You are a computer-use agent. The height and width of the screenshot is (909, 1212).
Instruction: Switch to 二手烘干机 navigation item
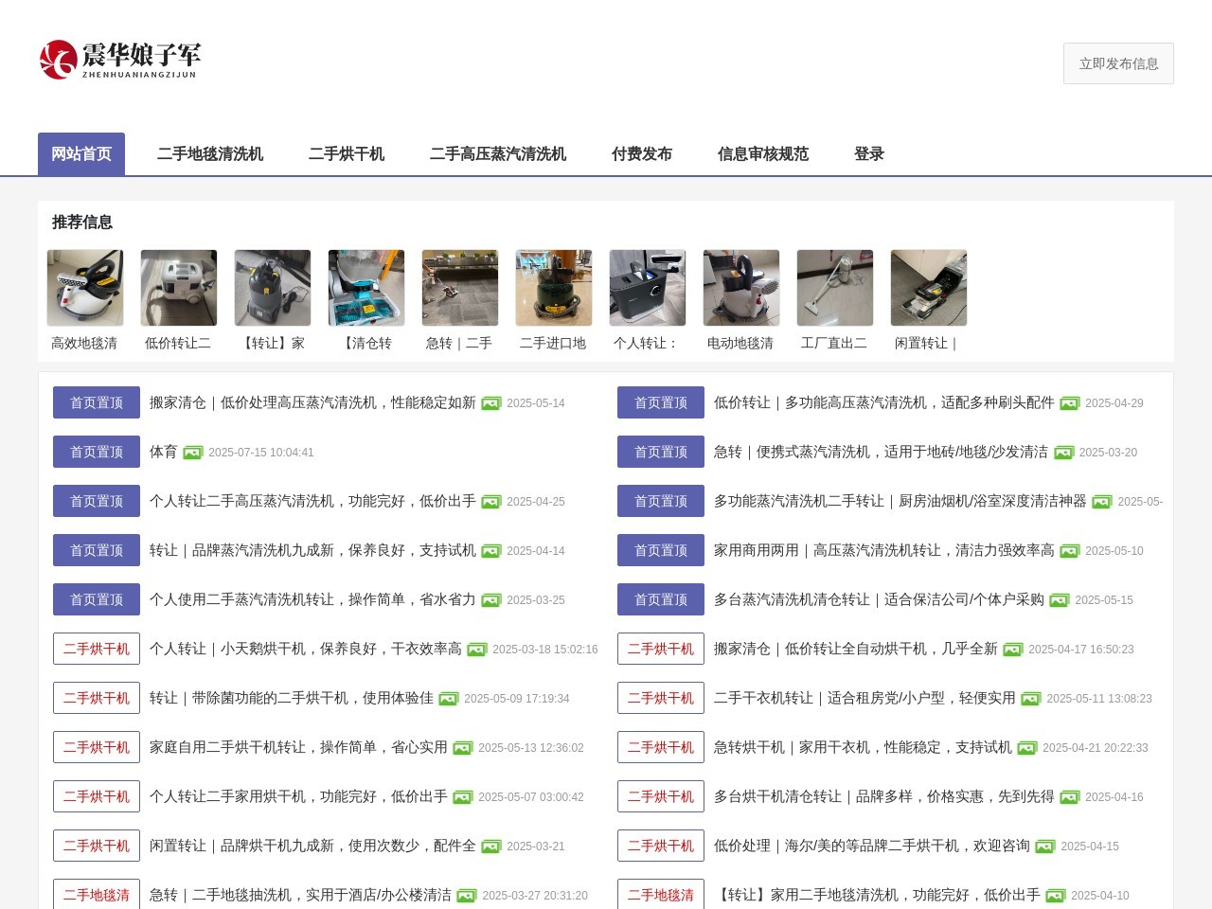(x=347, y=153)
